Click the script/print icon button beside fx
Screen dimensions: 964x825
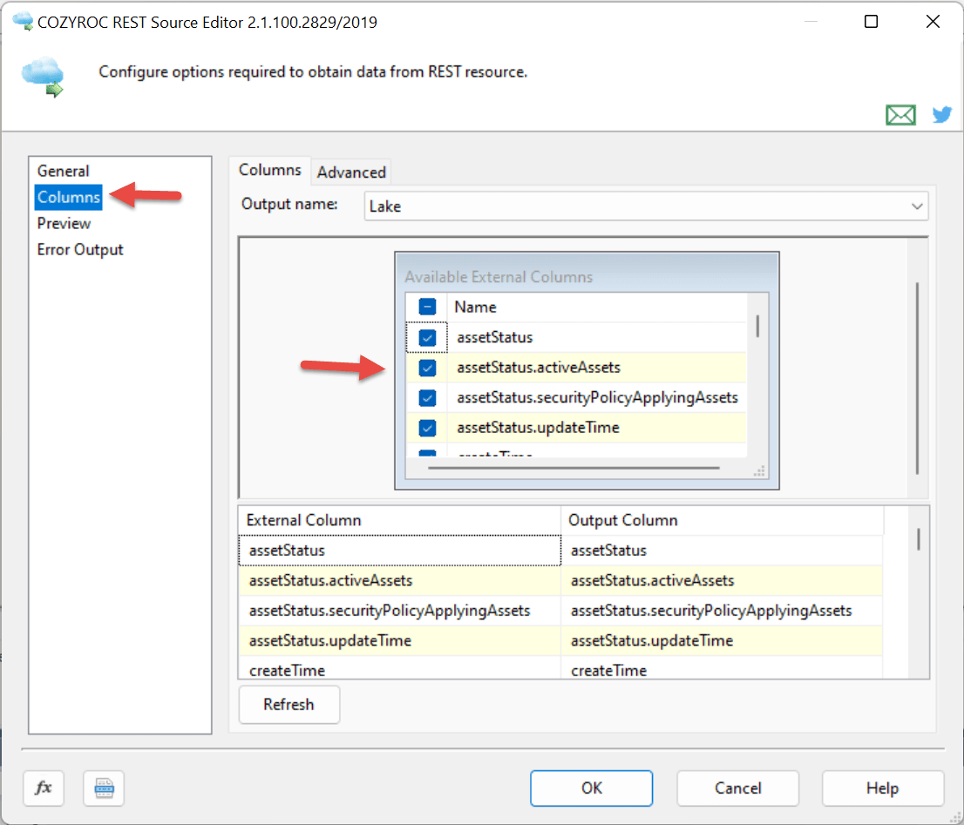point(103,788)
